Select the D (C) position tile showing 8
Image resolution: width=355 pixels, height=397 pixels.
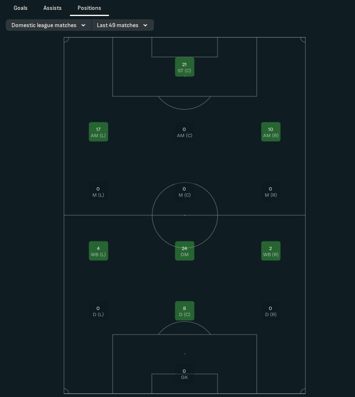click(184, 311)
